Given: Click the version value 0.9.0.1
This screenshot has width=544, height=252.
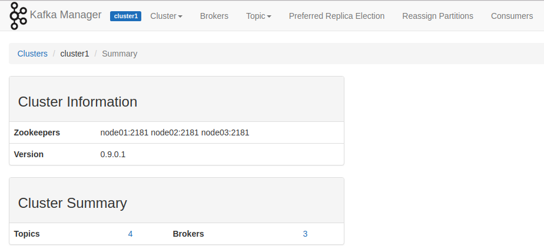Looking at the screenshot, I should point(113,154).
